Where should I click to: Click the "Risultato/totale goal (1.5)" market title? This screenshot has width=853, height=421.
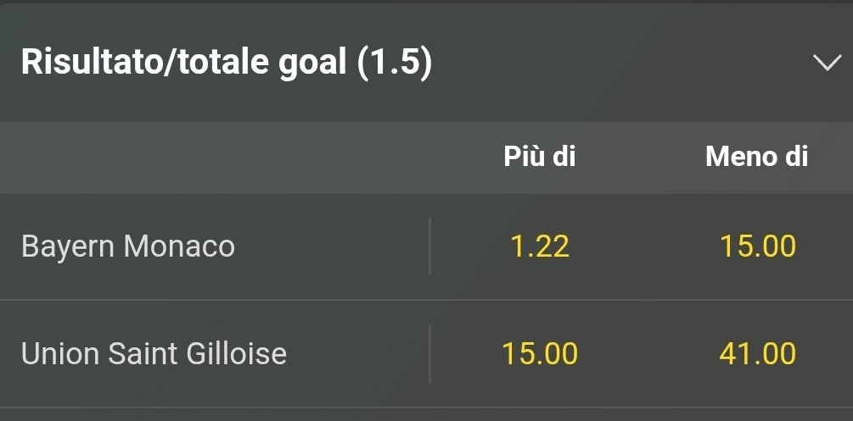click(227, 64)
